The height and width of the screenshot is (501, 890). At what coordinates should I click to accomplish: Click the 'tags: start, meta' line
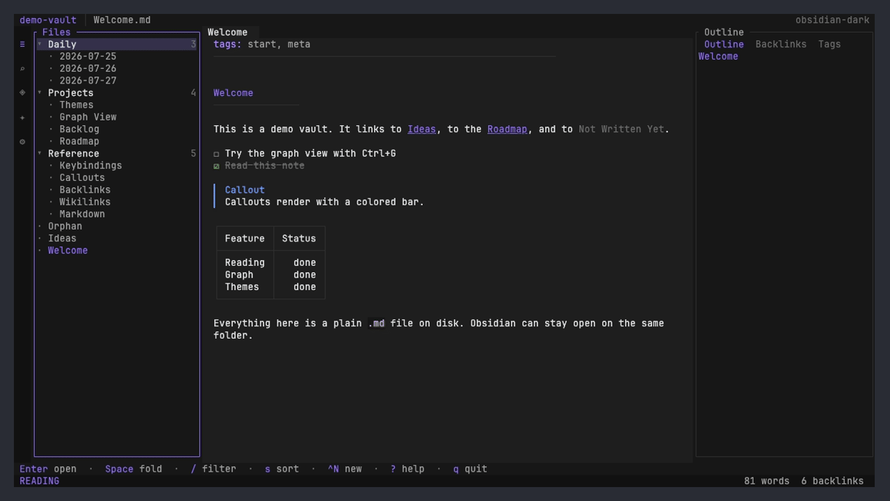(262, 45)
